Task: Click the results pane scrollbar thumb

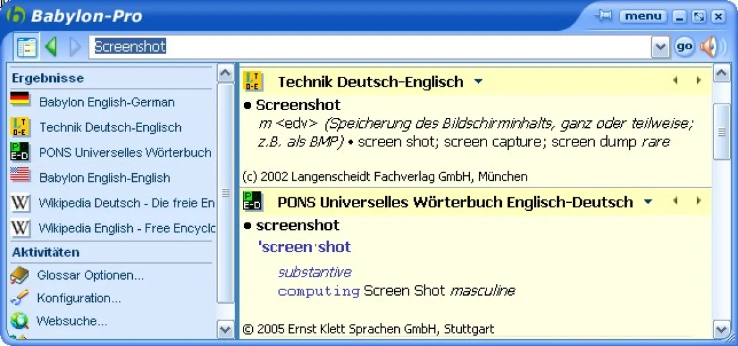Action: (721, 132)
